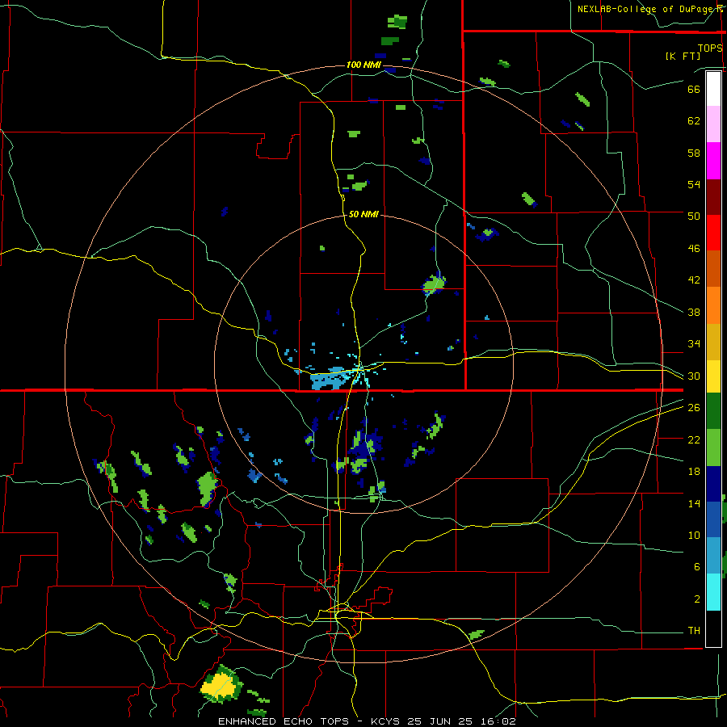Screen dimensions: 727x727
Task: Click the white swatch in the tops legend
Action: (713, 89)
